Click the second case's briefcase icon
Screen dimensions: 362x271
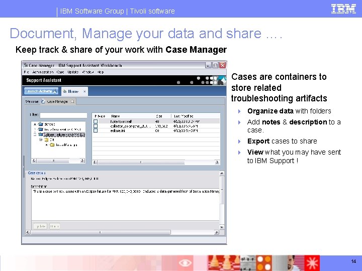41,129
